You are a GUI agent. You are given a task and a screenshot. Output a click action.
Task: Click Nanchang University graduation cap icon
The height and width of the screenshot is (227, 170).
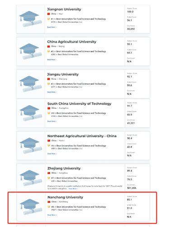click(31, 207)
